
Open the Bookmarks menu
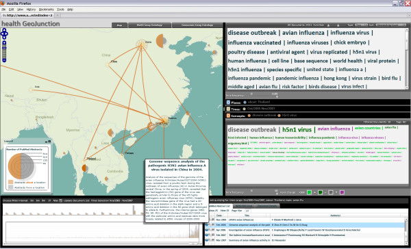click(x=46, y=10)
